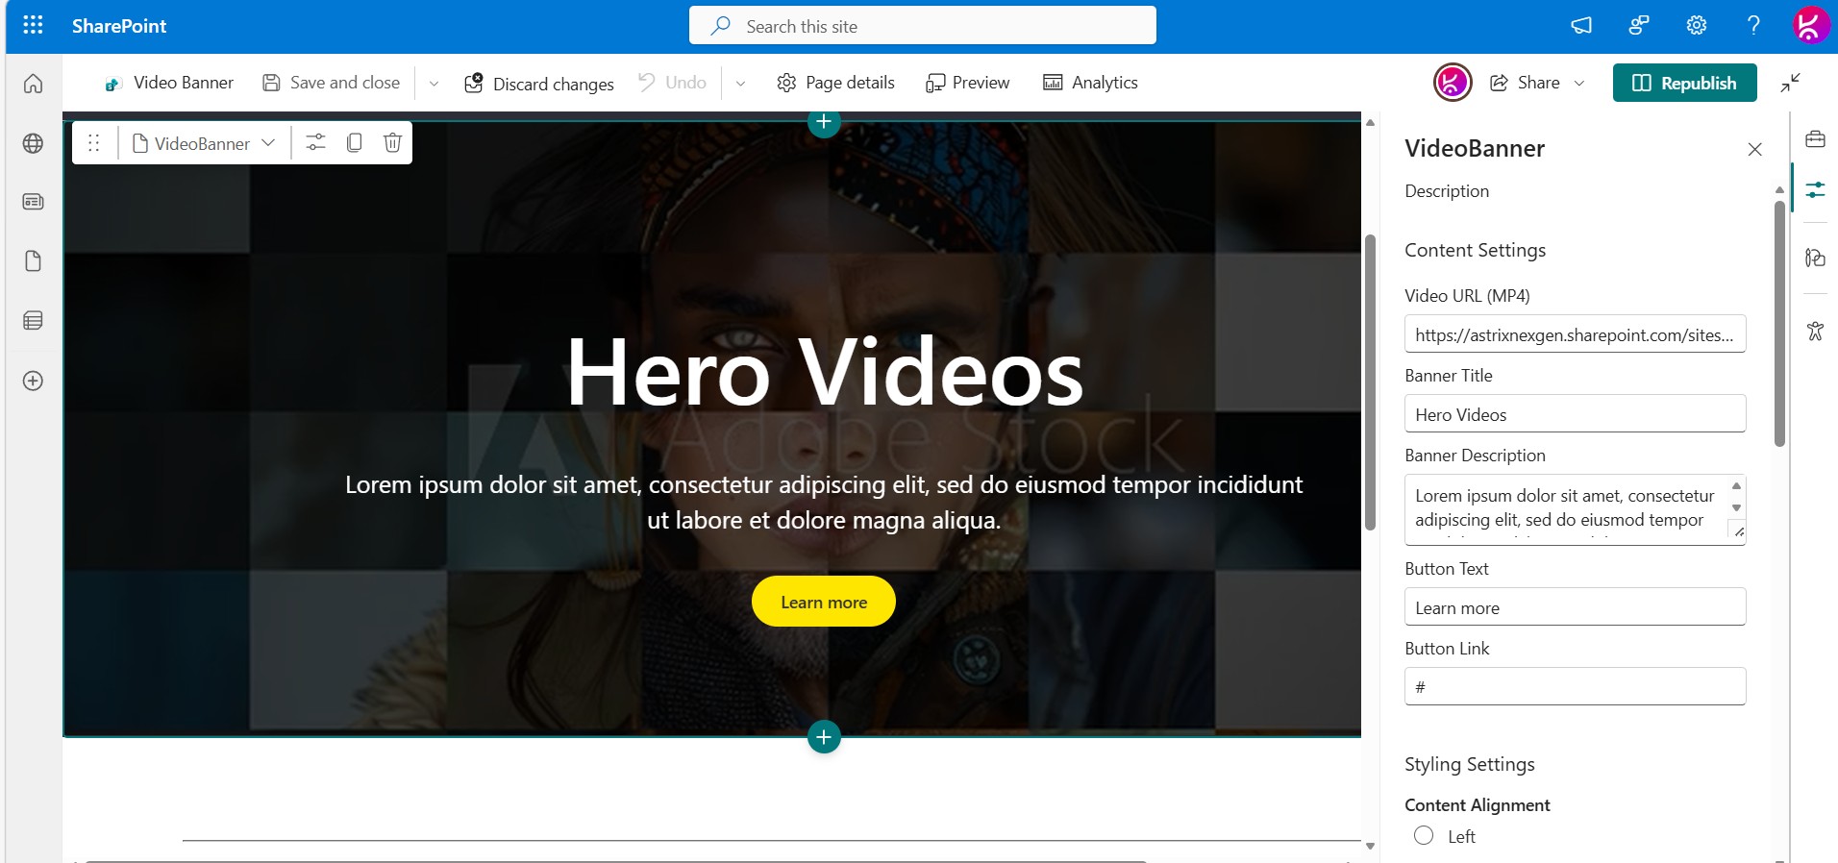Viewport: 1838px width, 863px height.
Task: Click the yellow Learn more button
Action: point(823,602)
